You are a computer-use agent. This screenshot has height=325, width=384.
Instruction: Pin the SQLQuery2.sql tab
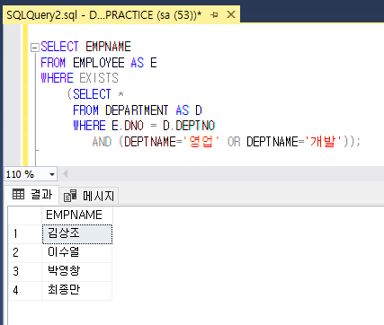[214, 14]
